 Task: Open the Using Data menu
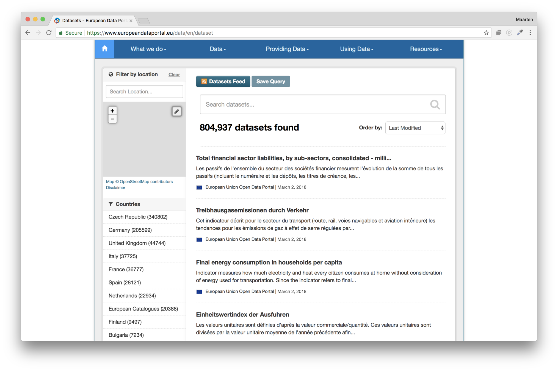[x=357, y=49]
